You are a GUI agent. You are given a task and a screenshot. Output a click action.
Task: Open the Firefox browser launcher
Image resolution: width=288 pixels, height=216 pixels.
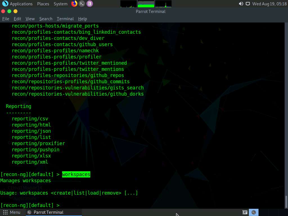tap(74, 4)
